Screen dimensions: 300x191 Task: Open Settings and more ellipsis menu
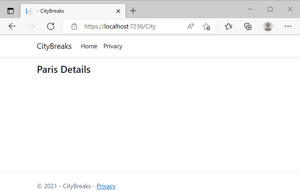pos(288,26)
